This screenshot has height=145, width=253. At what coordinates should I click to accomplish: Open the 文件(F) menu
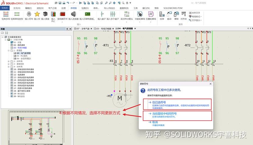tap(5, 8)
